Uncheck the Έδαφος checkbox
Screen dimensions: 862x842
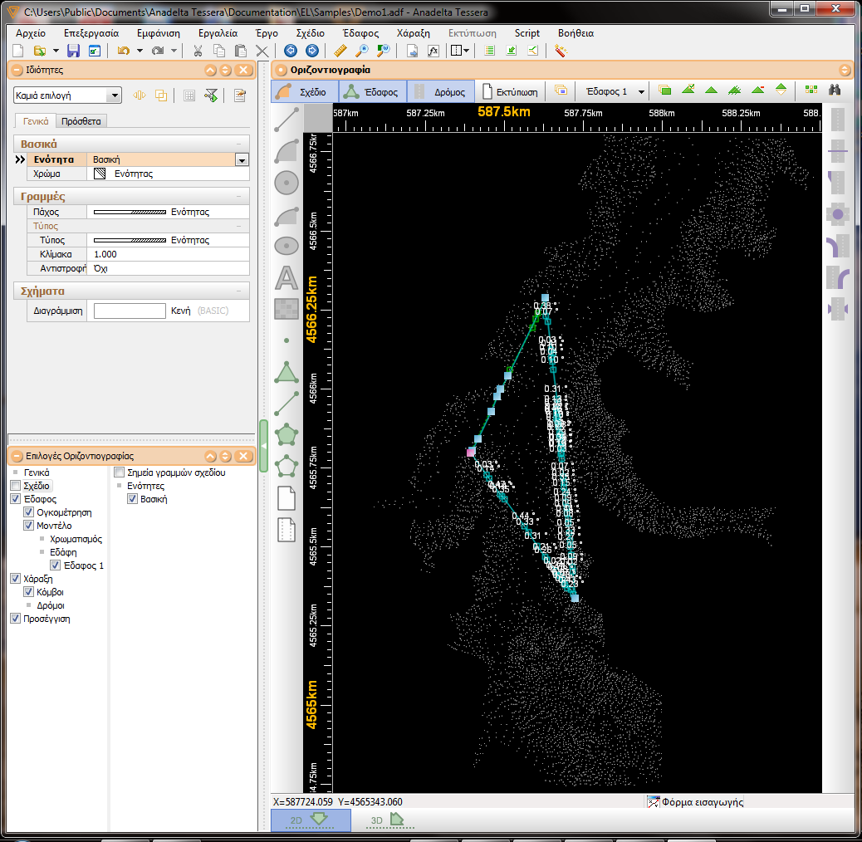pos(16,499)
